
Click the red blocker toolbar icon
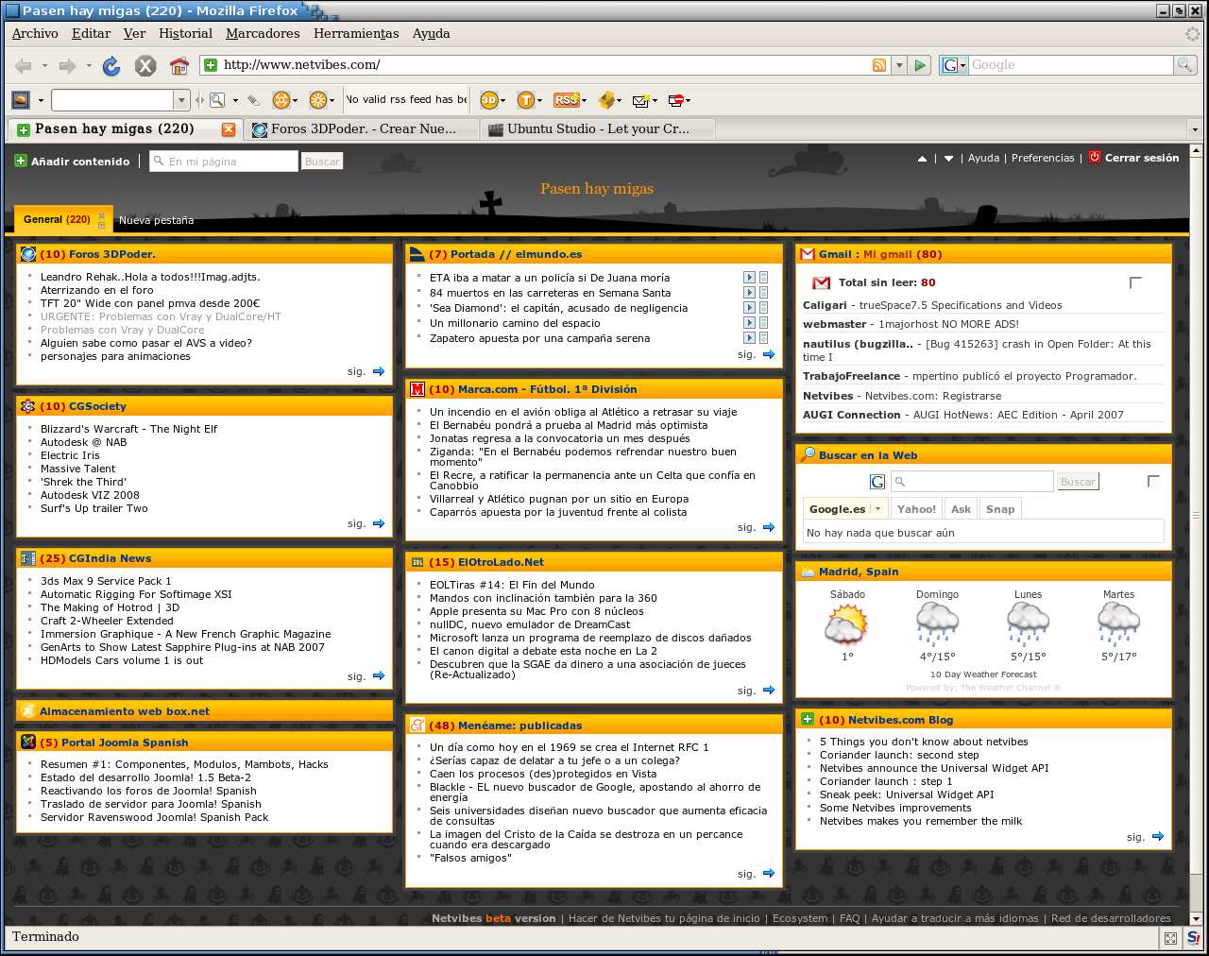[x=675, y=100]
